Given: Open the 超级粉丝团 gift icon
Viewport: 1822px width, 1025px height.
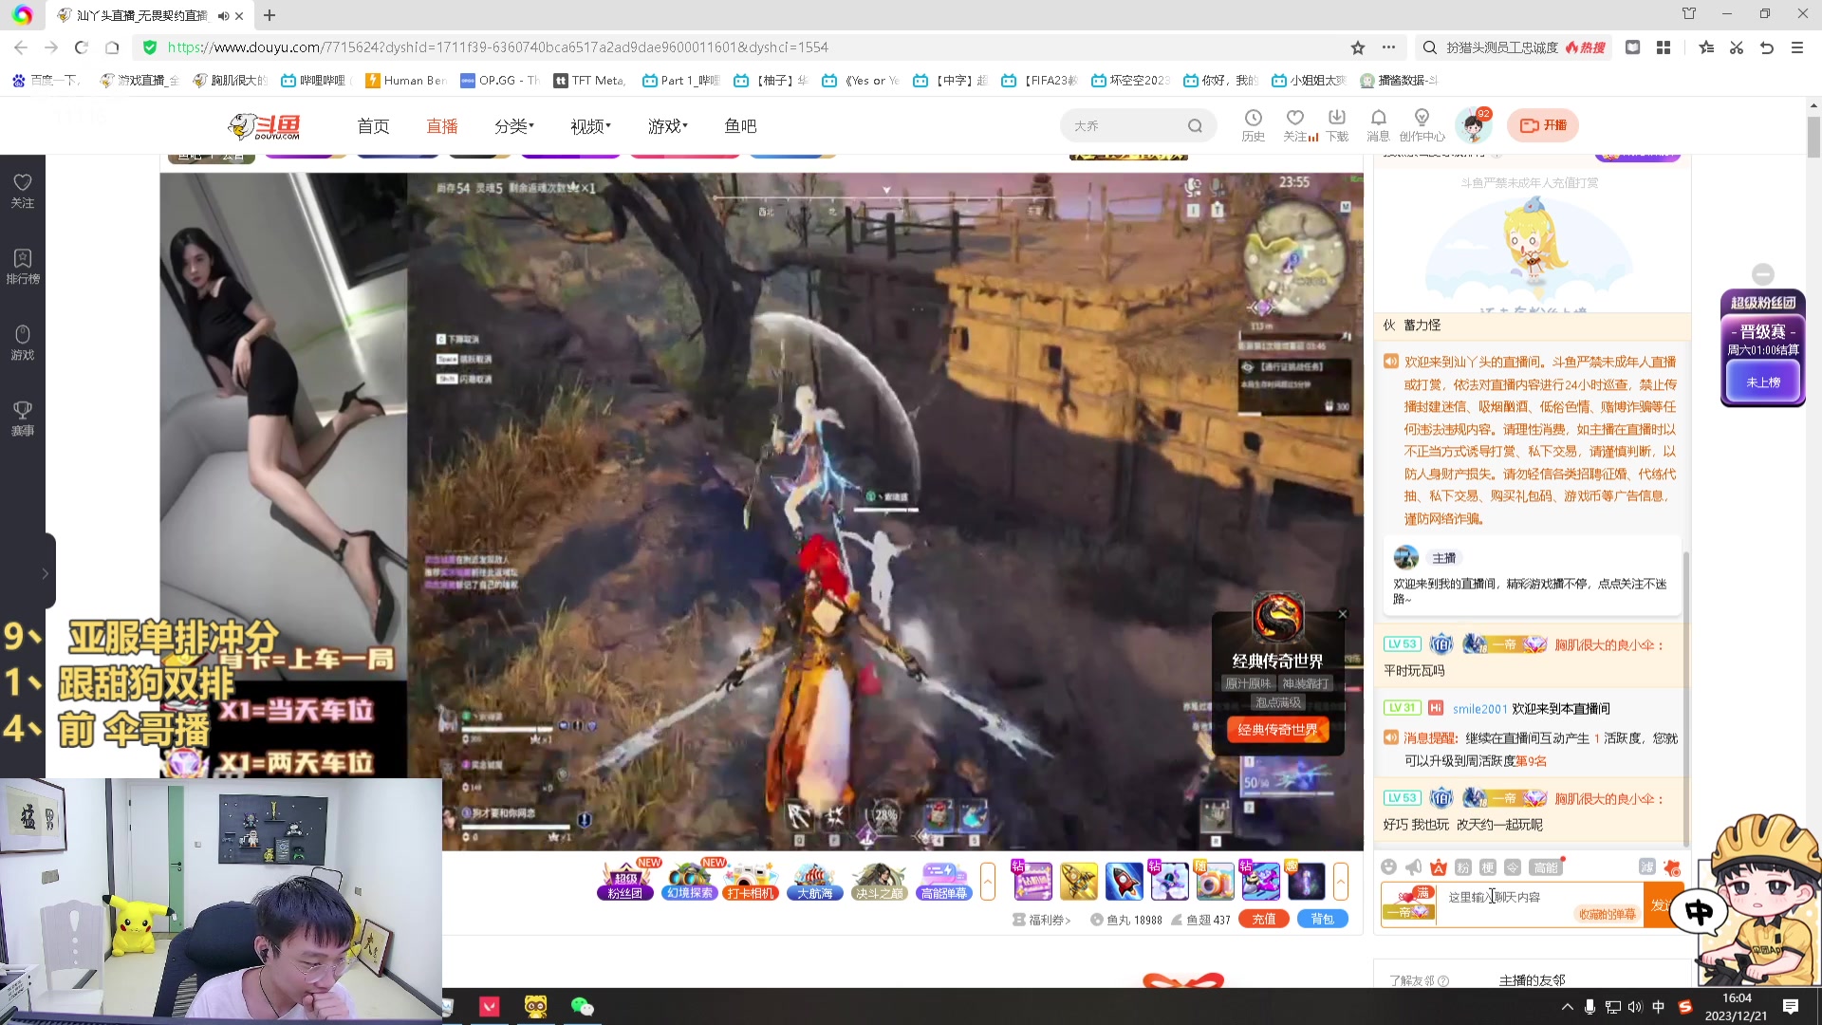Looking at the screenshot, I should 625,881.
